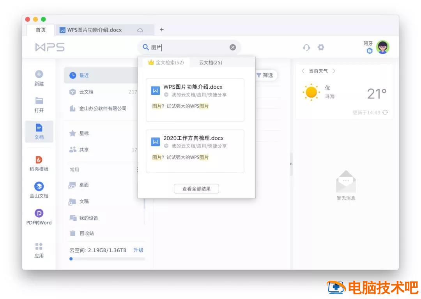Image resolution: width=421 pixels, height=299 pixels.
Task: Launch PDF转Word tool icon
Action: [39, 213]
